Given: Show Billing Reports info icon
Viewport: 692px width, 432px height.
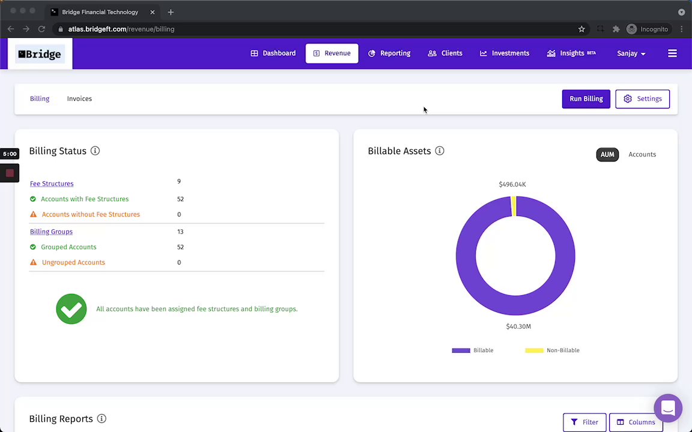Looking at the screenshot, I should tap(102, 419).
